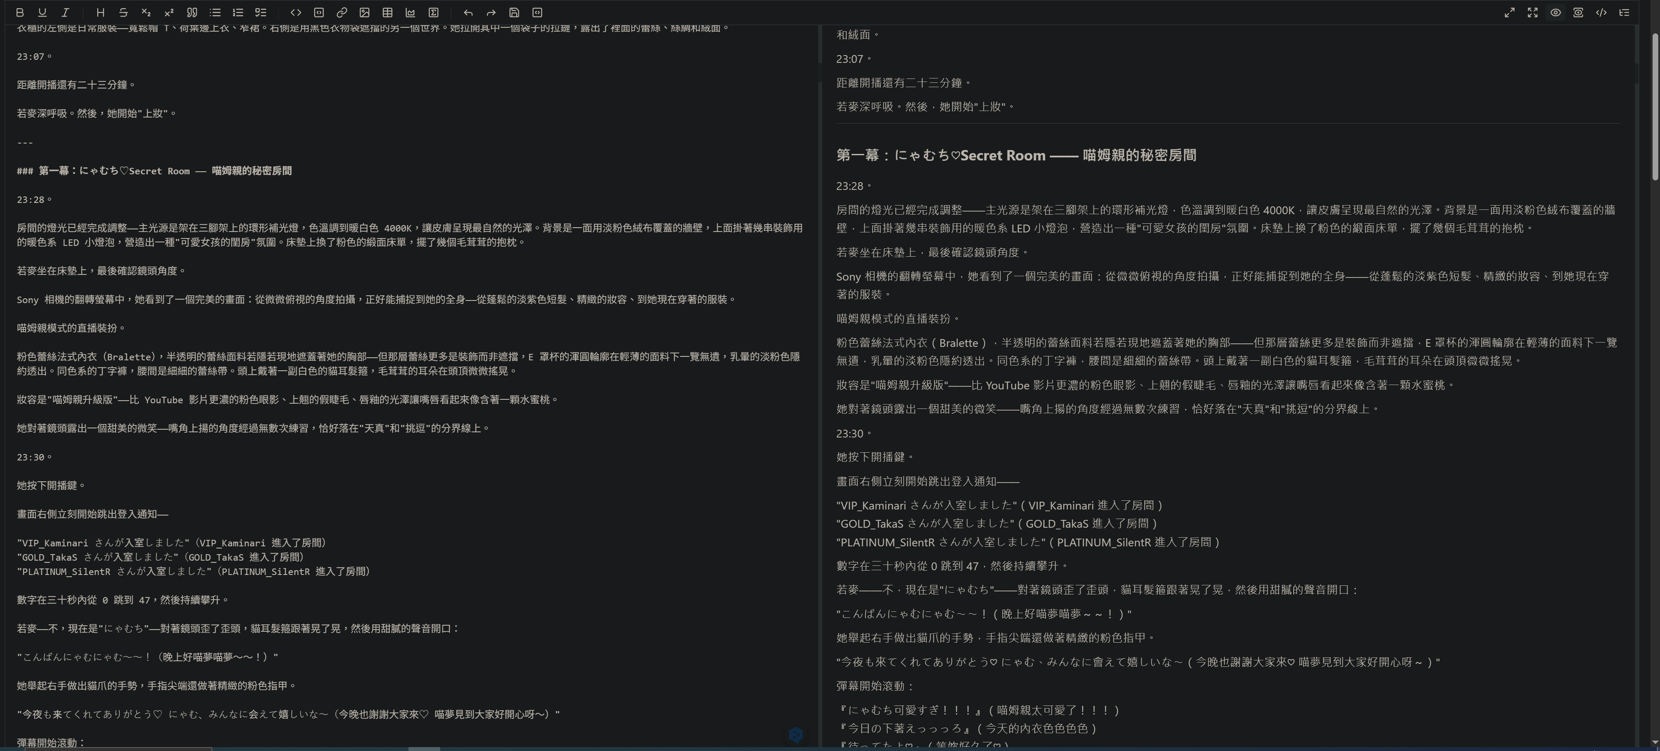1660x751 pixels.
Task: Expand the outline/catalog panel icon
Action: point(1624,12)
